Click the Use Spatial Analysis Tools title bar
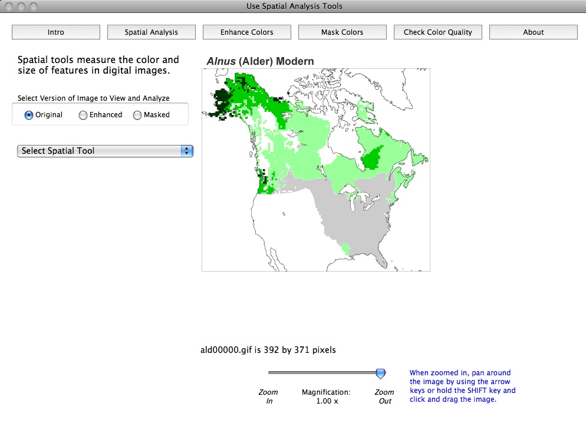This screenshot has width=586, height=423. (x=293, y=6)
